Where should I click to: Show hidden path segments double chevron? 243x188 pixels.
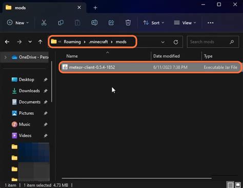tap(59, 41)
